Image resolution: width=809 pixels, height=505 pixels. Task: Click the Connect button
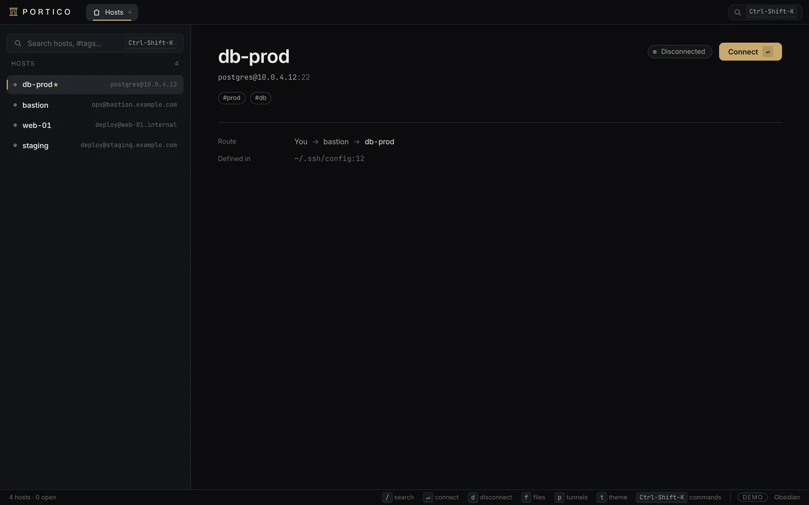coord(750,52)
